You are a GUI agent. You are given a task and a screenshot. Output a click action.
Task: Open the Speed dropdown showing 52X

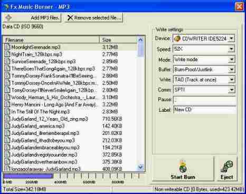tap(232, 49)
